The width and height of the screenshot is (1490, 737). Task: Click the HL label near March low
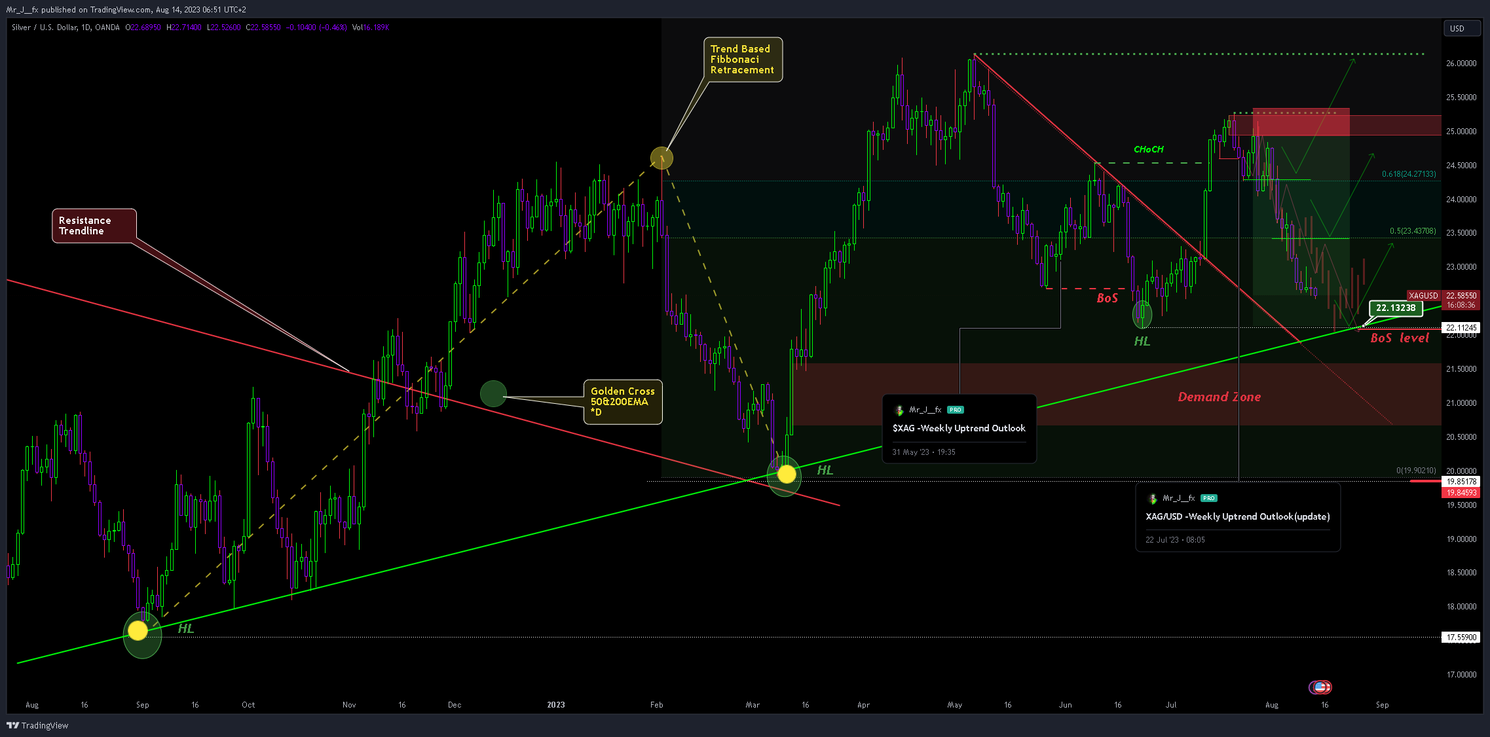(825, 470)
